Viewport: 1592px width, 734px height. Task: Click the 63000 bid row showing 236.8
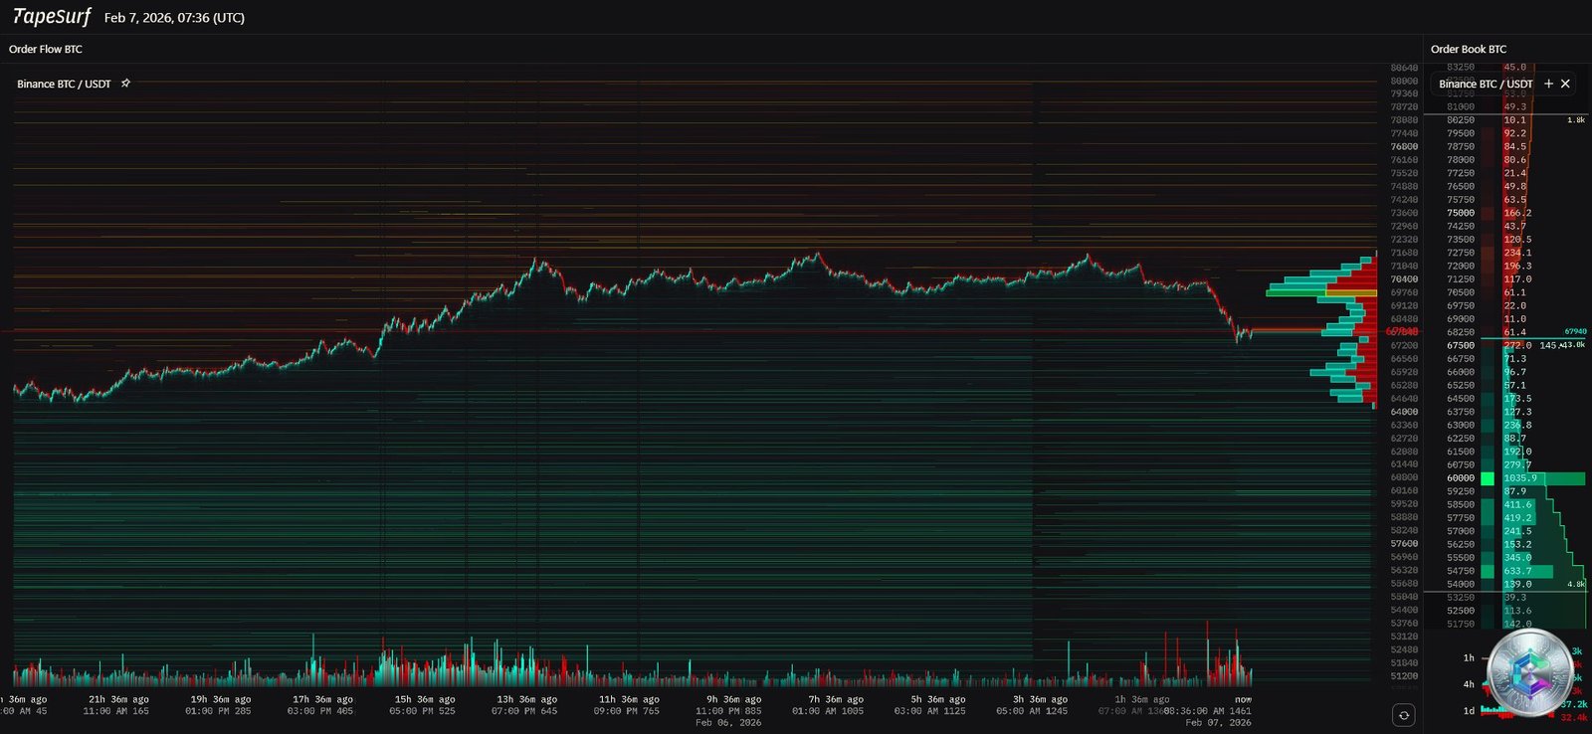[1506, 425]
